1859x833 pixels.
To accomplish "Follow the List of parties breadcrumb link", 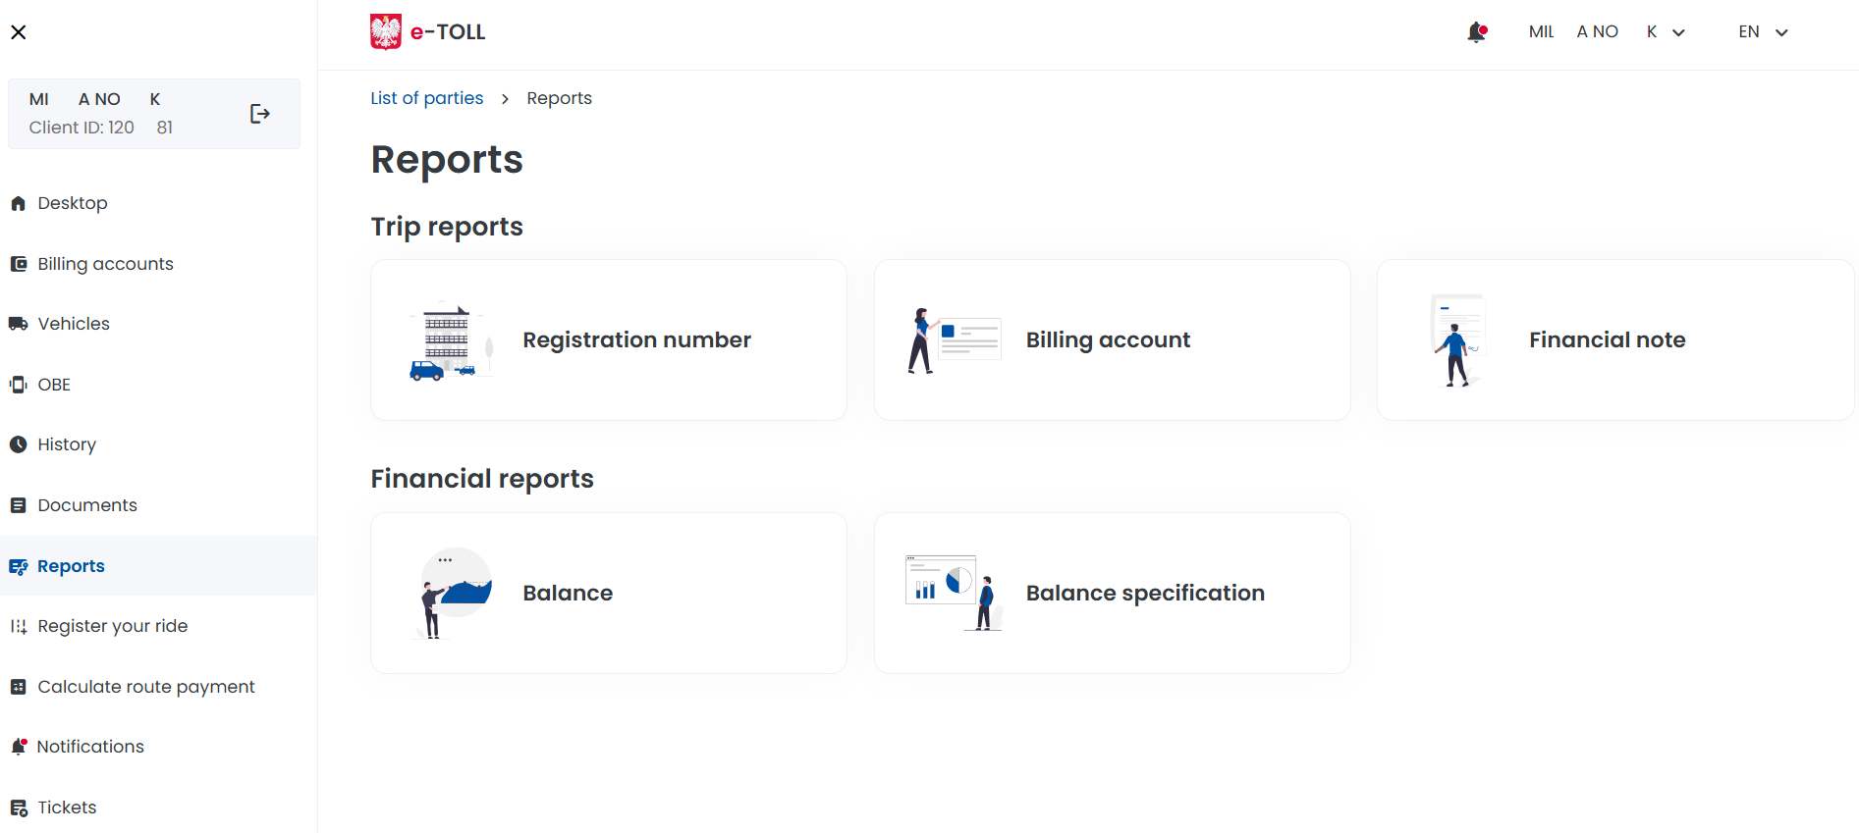I will click(x=426, y=98).
